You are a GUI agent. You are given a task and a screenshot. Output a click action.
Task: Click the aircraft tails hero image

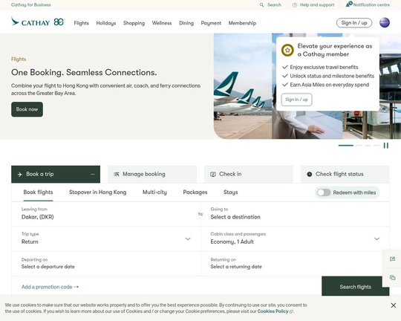[x=243, y=86]
